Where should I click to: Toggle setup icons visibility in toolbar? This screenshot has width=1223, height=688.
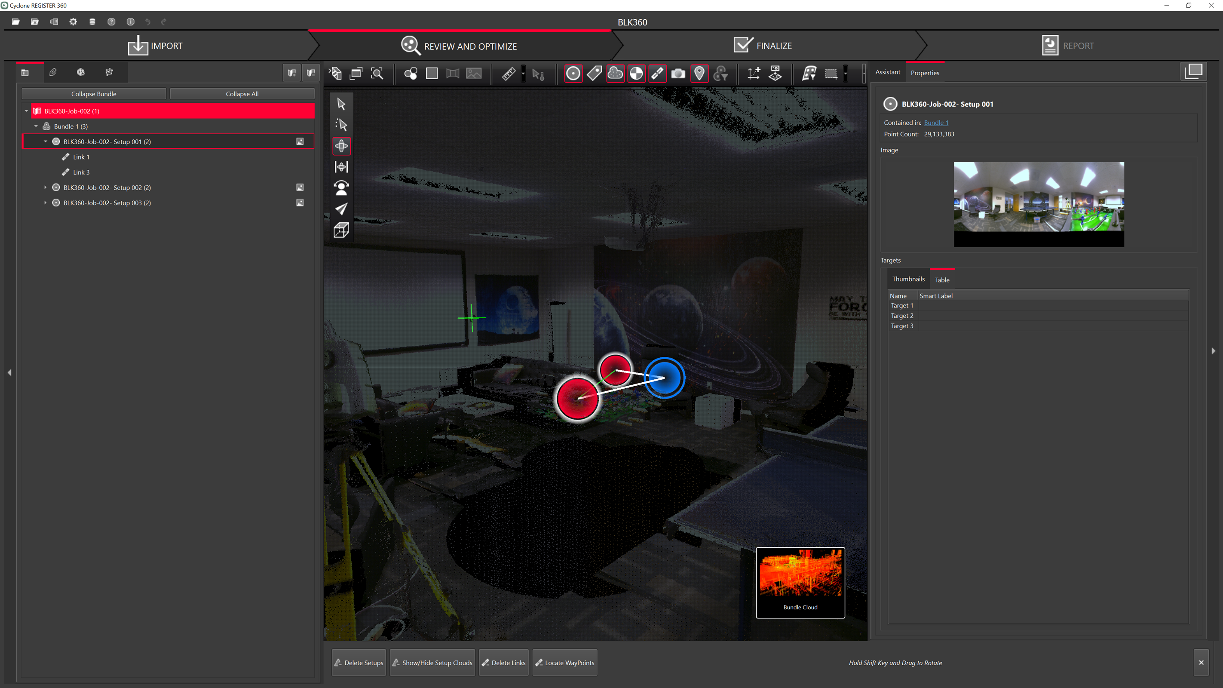coord(573,74)
